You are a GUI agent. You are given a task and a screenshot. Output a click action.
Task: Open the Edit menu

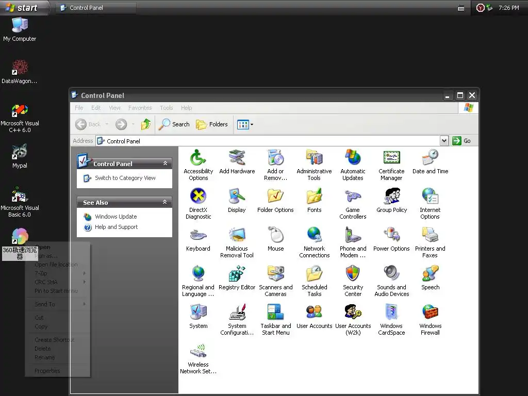point(96,108)
